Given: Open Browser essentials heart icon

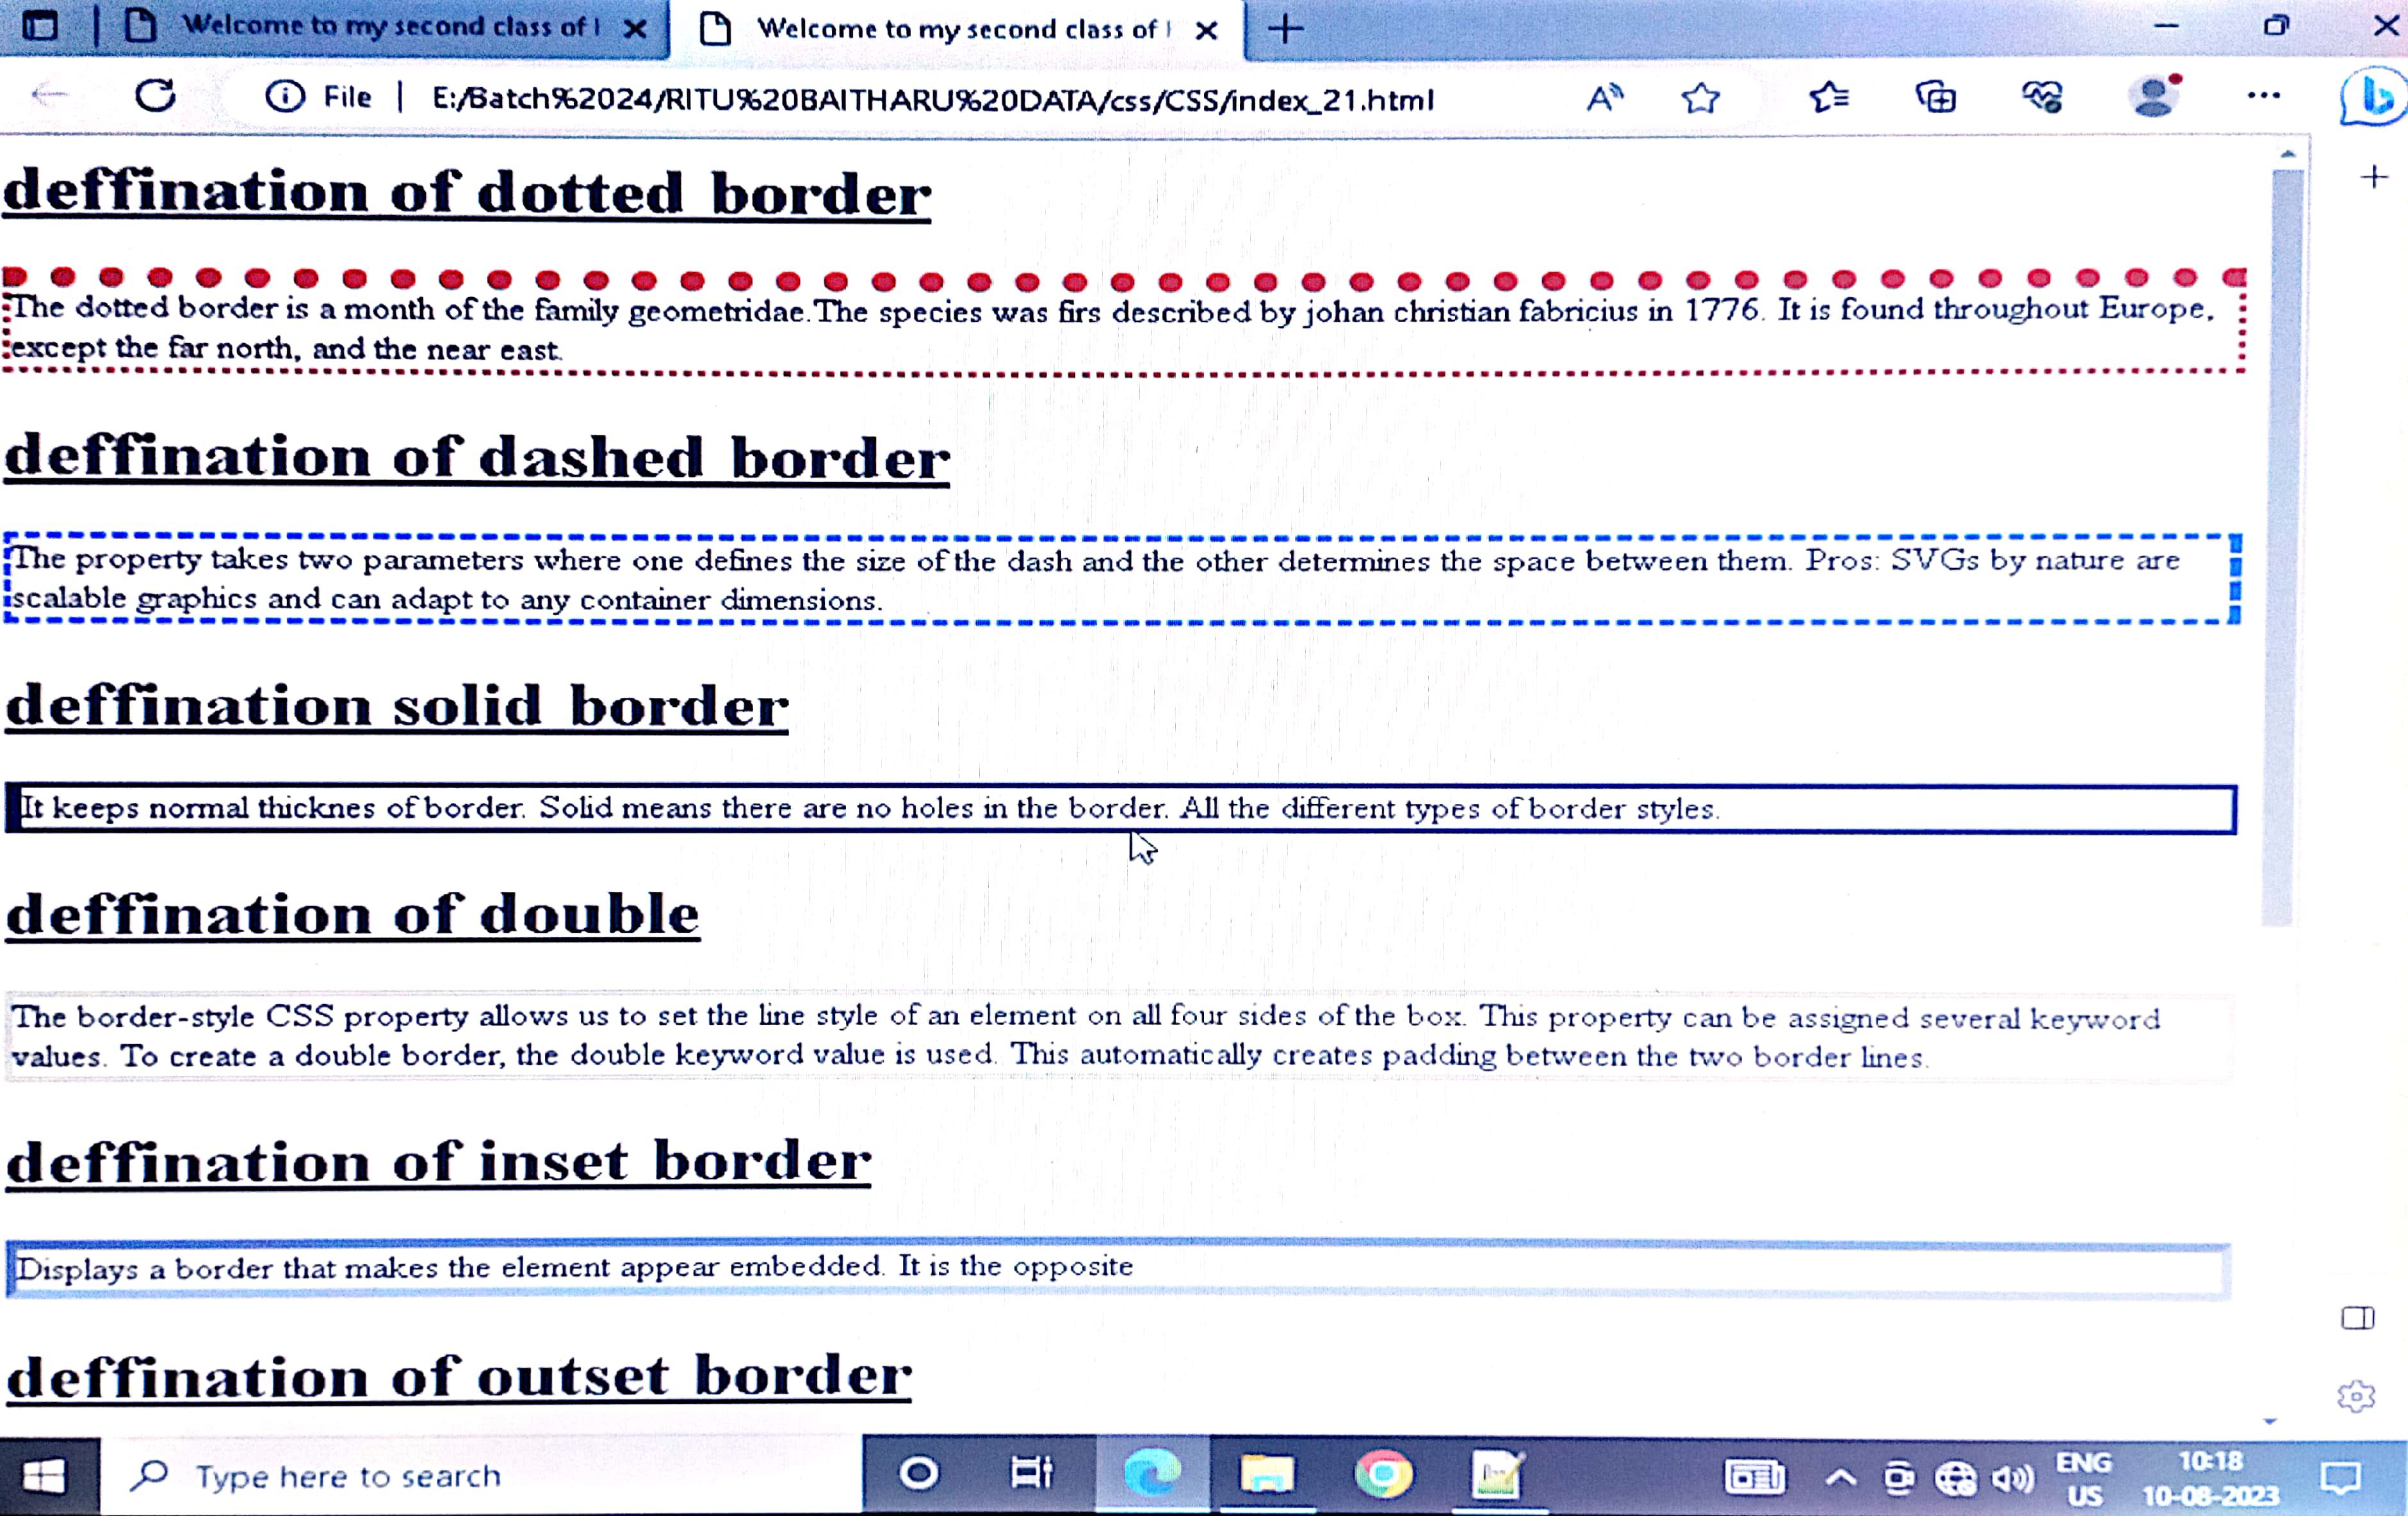Looking at the screenshot, I should pos(2041,98).
